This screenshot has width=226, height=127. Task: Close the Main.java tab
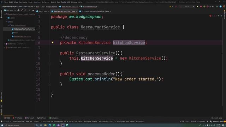(x=49, y=11)
